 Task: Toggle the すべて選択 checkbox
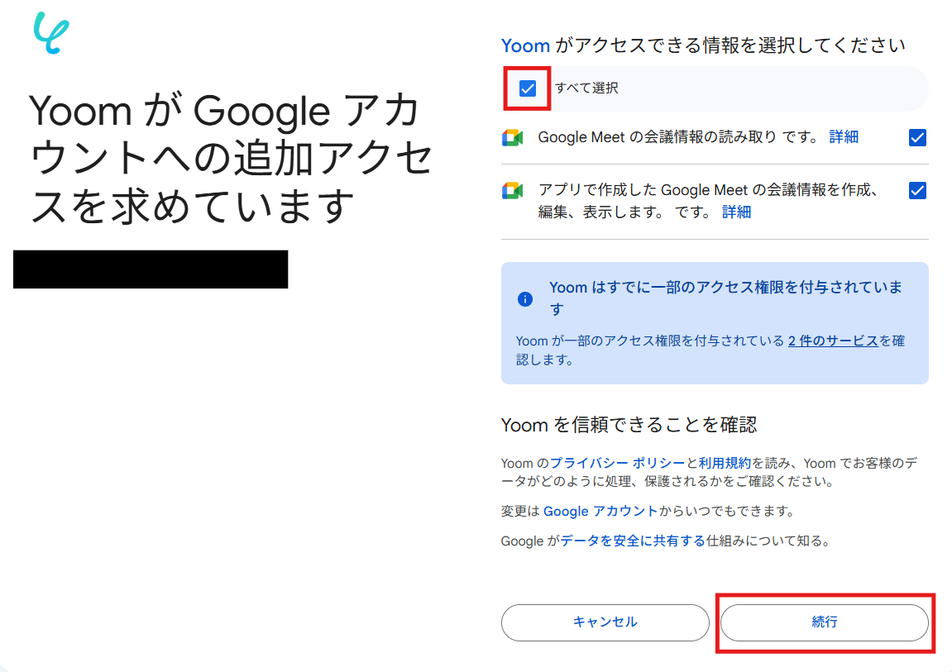528,88
